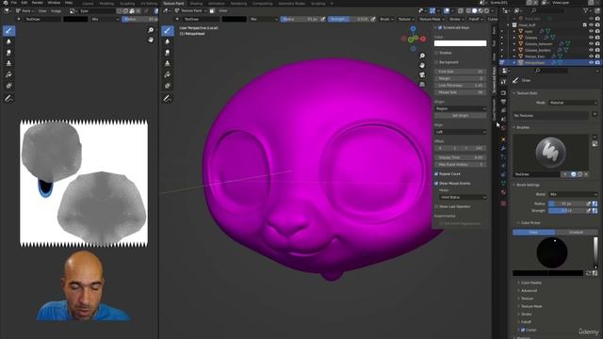Click the blue Z axis on navigation gizmo

tap(413, 29)
